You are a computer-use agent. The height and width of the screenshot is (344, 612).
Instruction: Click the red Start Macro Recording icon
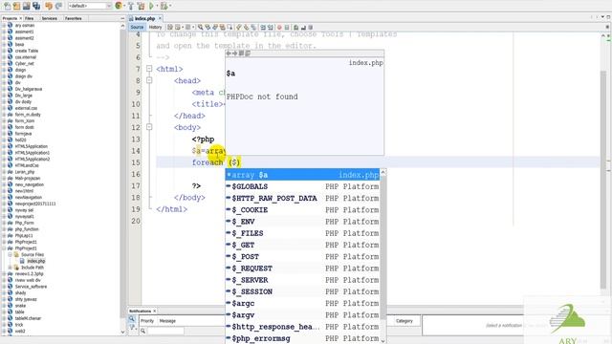click(279, 28)
